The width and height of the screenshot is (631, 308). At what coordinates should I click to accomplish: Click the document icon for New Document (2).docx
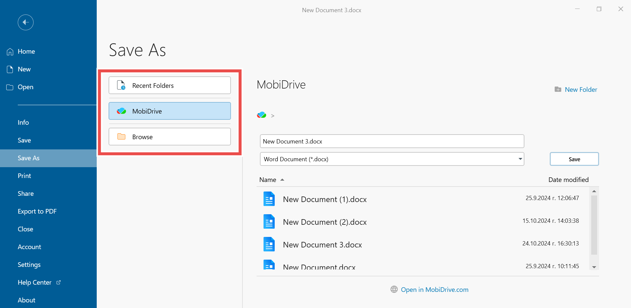tap(269, 221)
